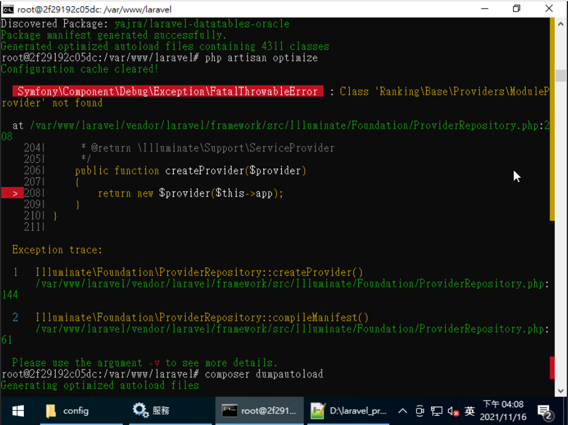
Task: Click the Meet Now camera tray icon
Action: coord(419,411)
